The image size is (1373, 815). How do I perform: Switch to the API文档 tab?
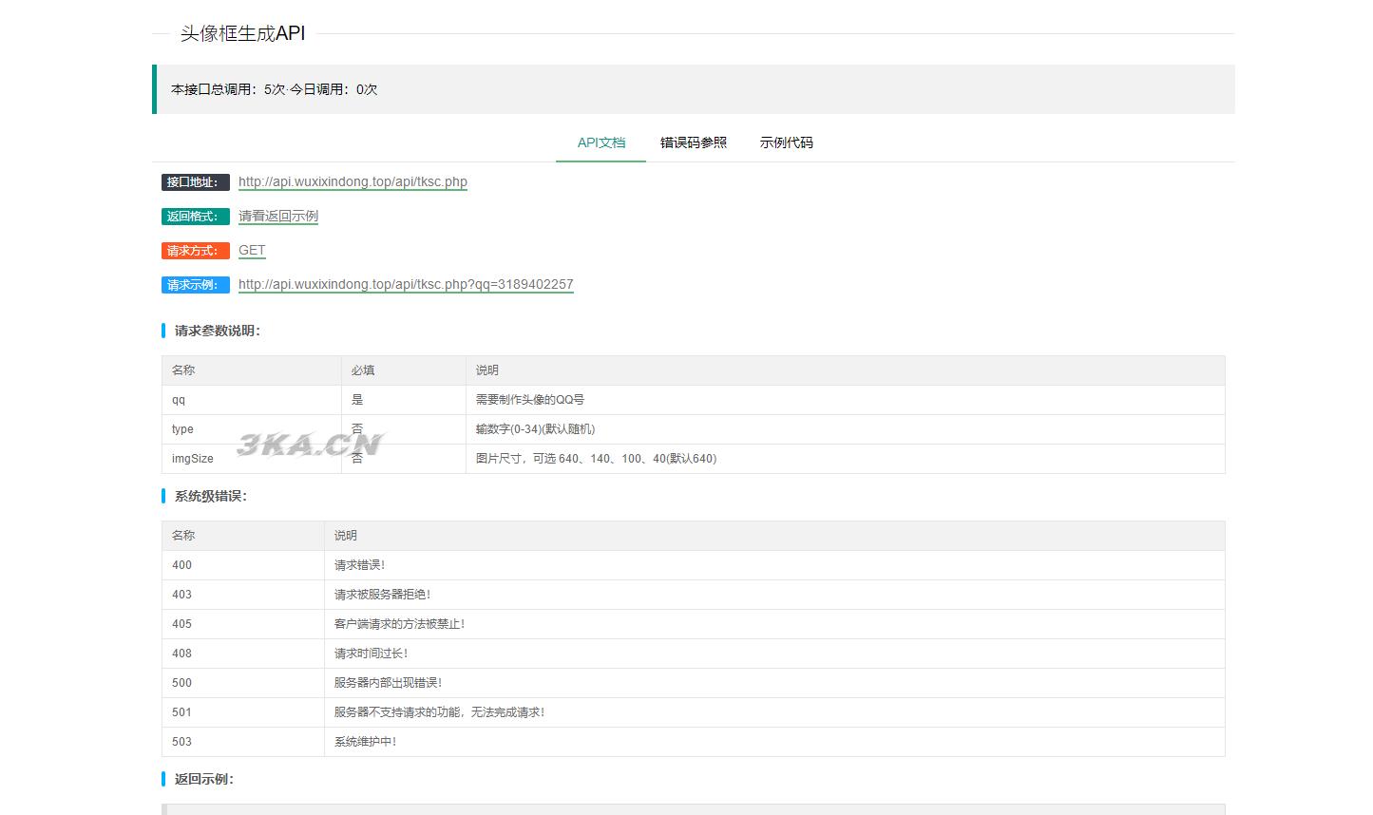tap(601, 142)
